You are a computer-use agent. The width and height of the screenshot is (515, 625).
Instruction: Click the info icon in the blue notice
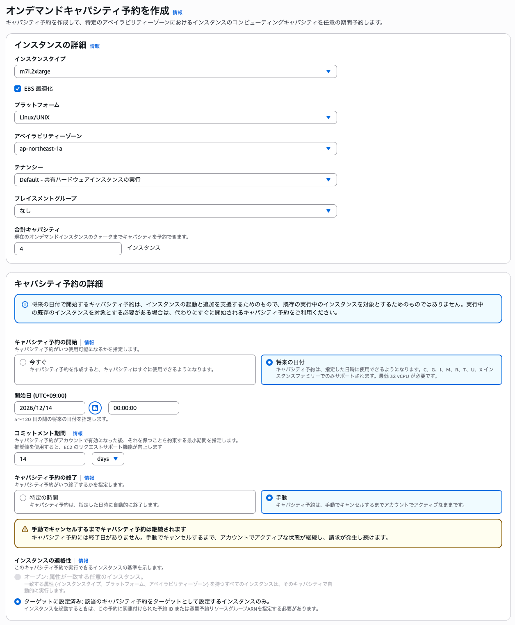pyautogui.click(x=25, y=304)
